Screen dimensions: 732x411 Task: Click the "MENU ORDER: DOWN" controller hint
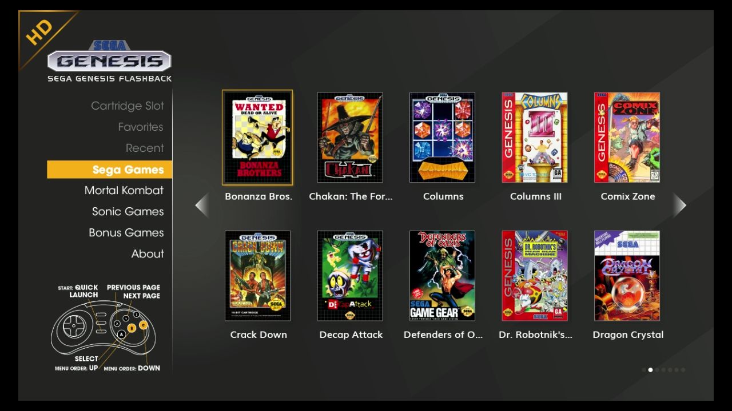132,368
